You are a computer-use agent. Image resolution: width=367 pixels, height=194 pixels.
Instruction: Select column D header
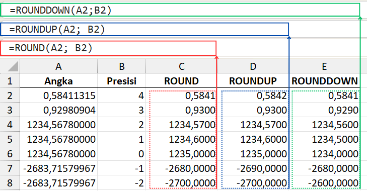(x=253, y=66)
